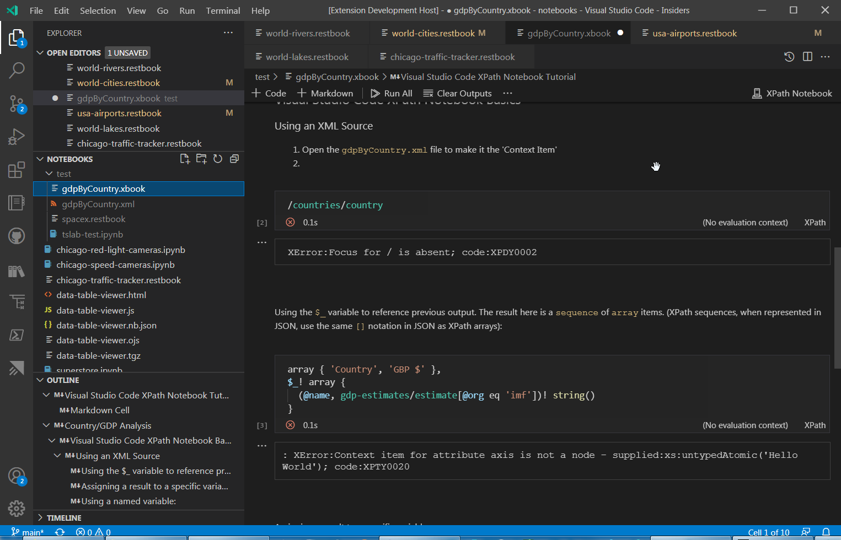This screenshot has height=540, width=841.
Task: Select gdpByCountry.xml in the Notebooks tree
Action: (98, 204)
